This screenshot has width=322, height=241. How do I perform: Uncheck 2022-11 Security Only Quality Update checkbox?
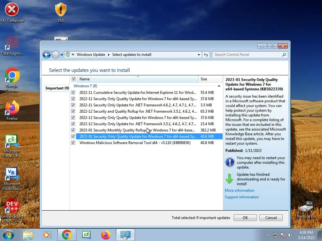[73, 99]
